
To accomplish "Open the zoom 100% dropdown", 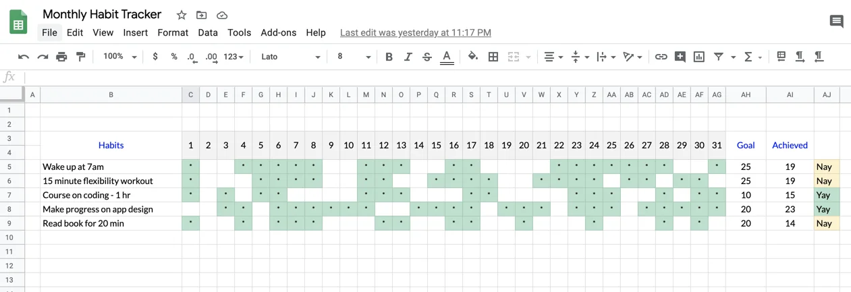I will [119, 57].
